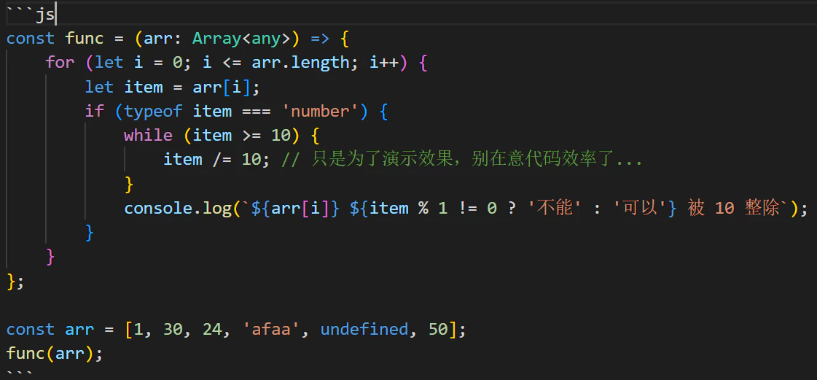Click the number 50 in the array literal
This screenshot has height=380, width=817.
437,330
